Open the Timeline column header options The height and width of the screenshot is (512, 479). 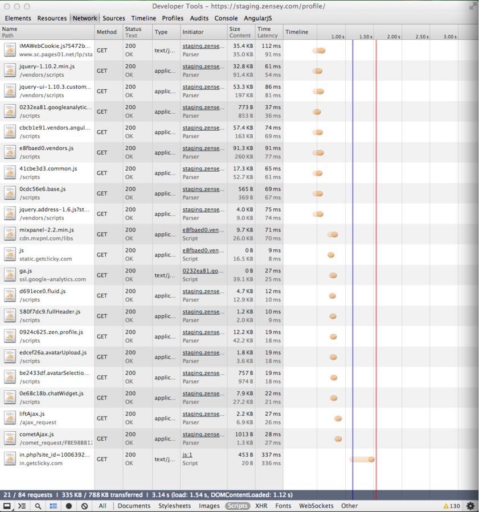point(297,32)
